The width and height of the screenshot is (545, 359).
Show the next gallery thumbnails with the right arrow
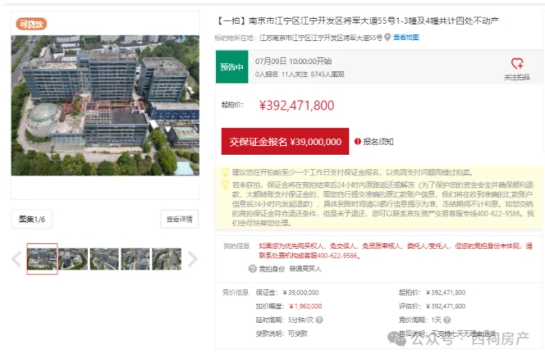(193, 260)
